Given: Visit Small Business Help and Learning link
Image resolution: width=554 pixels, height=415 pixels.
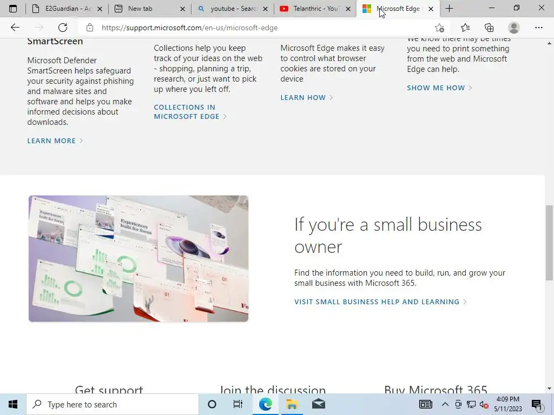Looking at the screenshot, I should pos(380,302).
